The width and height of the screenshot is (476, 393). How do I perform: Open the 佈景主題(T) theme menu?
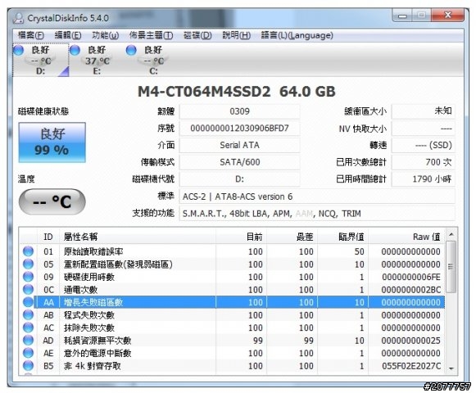click(x=151, y=35)
